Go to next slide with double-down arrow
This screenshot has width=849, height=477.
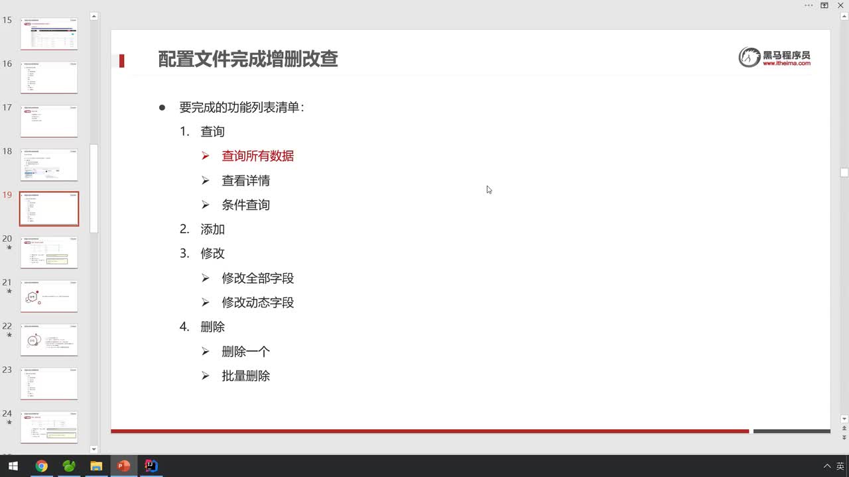point(844,437)
